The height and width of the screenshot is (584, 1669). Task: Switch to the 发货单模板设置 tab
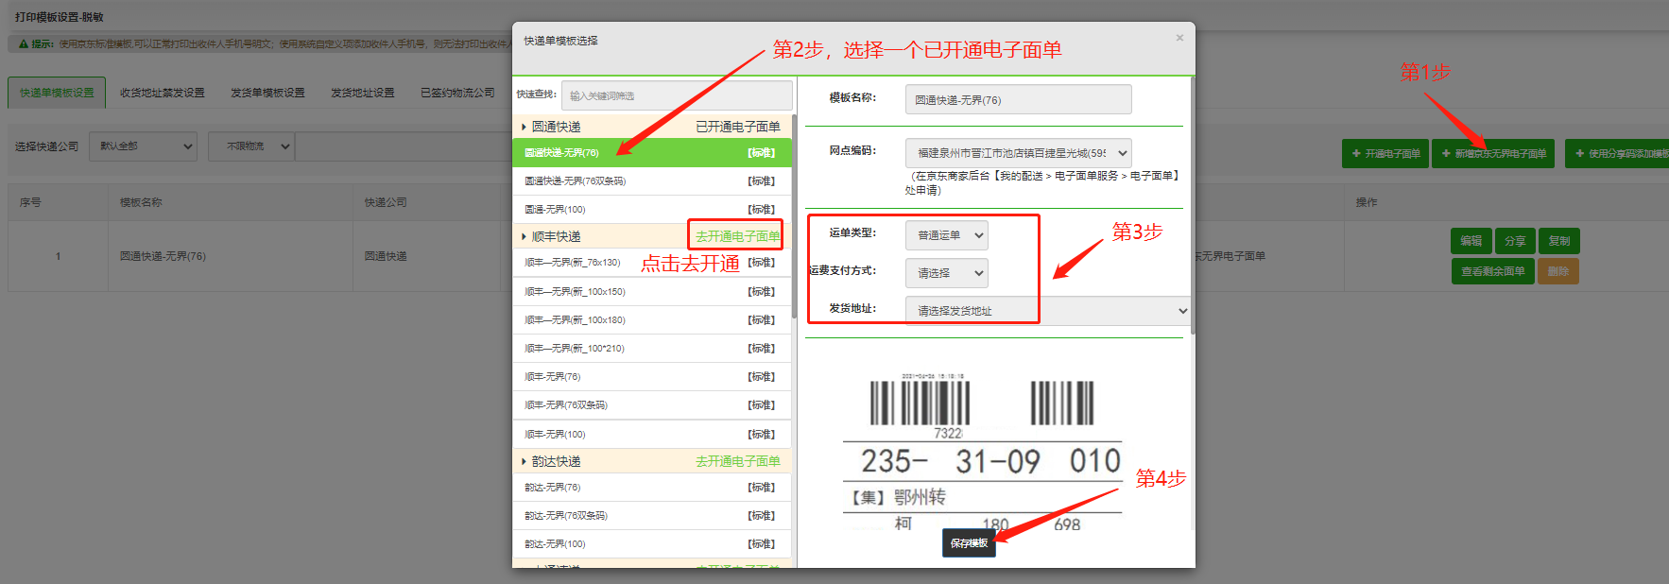pyautogui.click(x=267, y=93)
